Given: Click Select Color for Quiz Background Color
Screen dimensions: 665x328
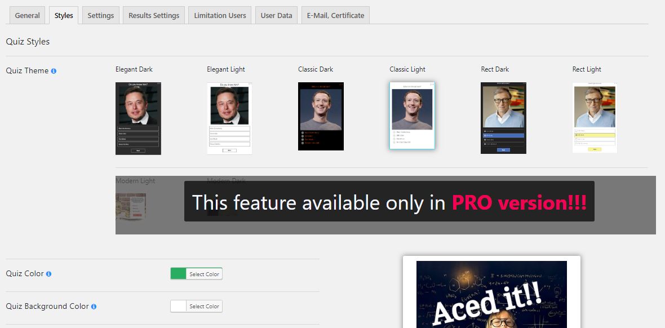Looking at the screenshot, I should click(x=205, y=307).
